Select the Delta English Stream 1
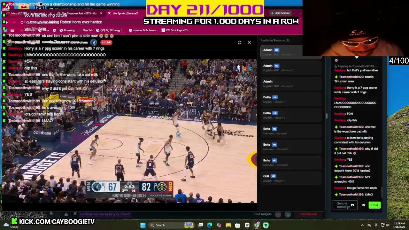 pos(291,99)
